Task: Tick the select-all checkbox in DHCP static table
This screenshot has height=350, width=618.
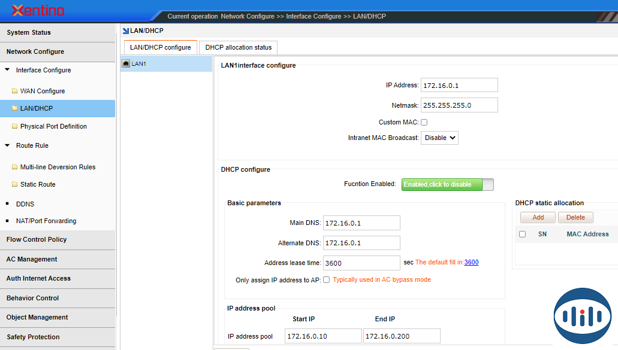Action: click(522, 234)
